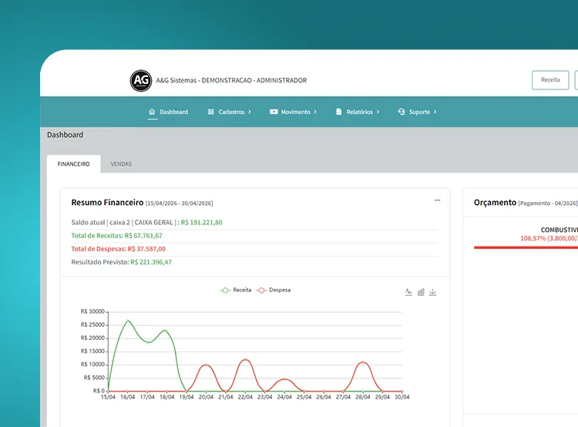The height and width of the screenshot is (427, 578).
Task: Open the Cadastros menu
Action: coord(230,112)
